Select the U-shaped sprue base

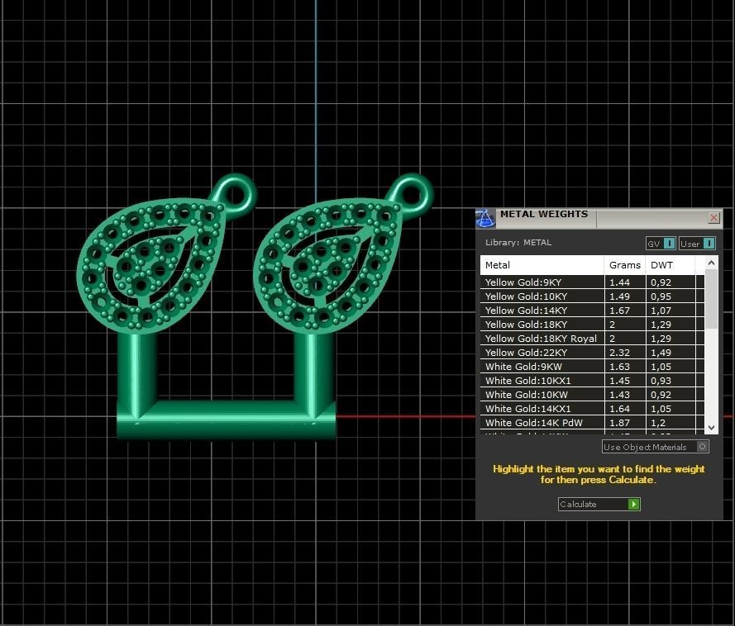tap(226, 419)
